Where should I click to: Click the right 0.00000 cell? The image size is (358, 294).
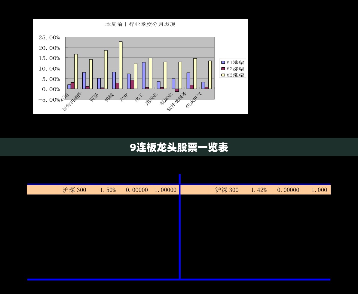pos(288,190)
